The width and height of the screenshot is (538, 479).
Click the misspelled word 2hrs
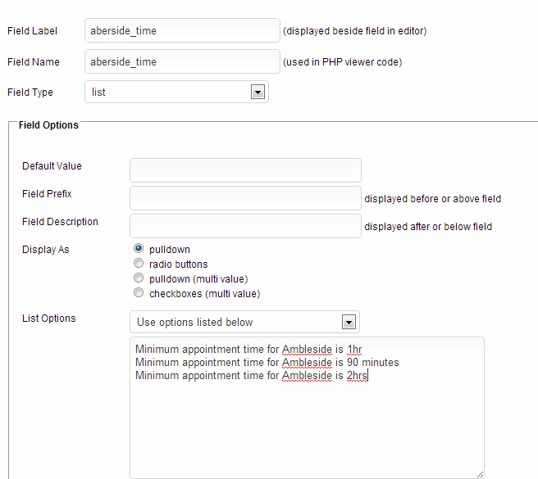[x=358, y=376]
